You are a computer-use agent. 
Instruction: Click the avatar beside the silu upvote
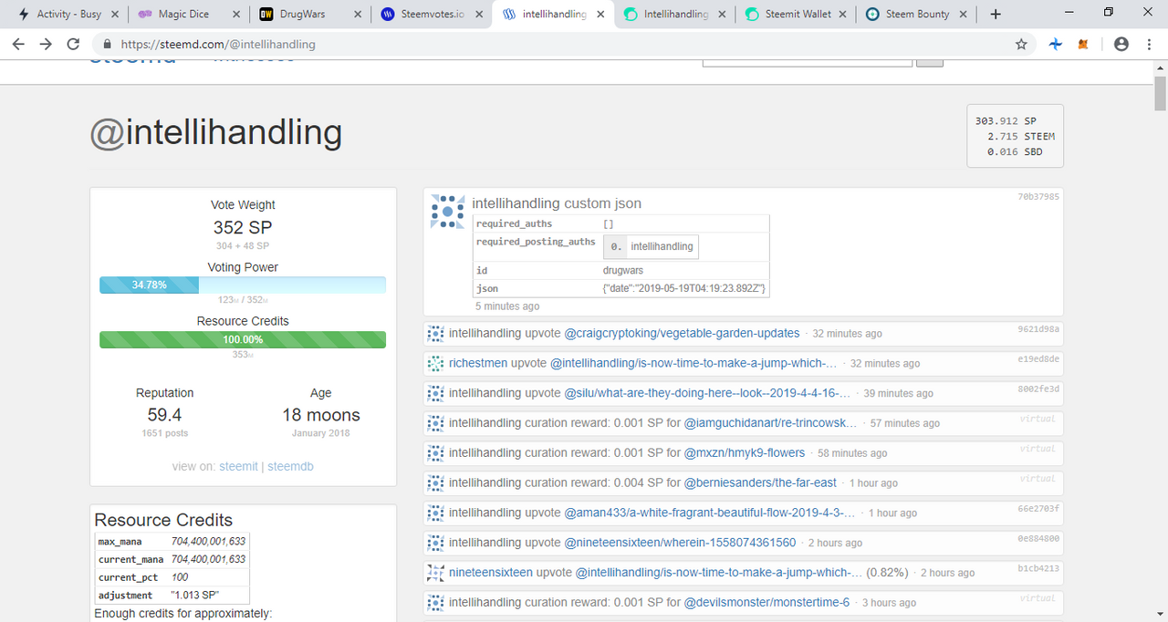point(436,393)
